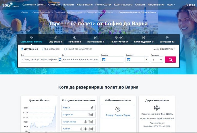Viewport: 197px width, 133px height.
Task: Select the Еднопосочен trip option
Action: coord(43,49)
